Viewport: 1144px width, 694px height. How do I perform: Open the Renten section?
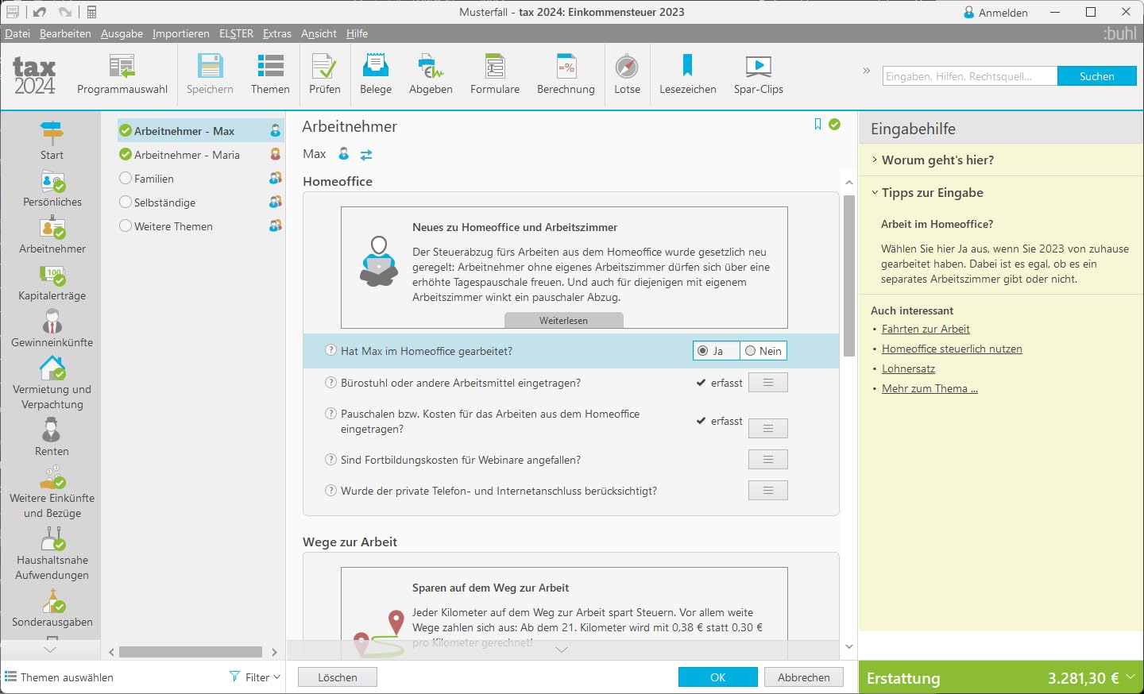pyautogui.click(x=52, y=438)
